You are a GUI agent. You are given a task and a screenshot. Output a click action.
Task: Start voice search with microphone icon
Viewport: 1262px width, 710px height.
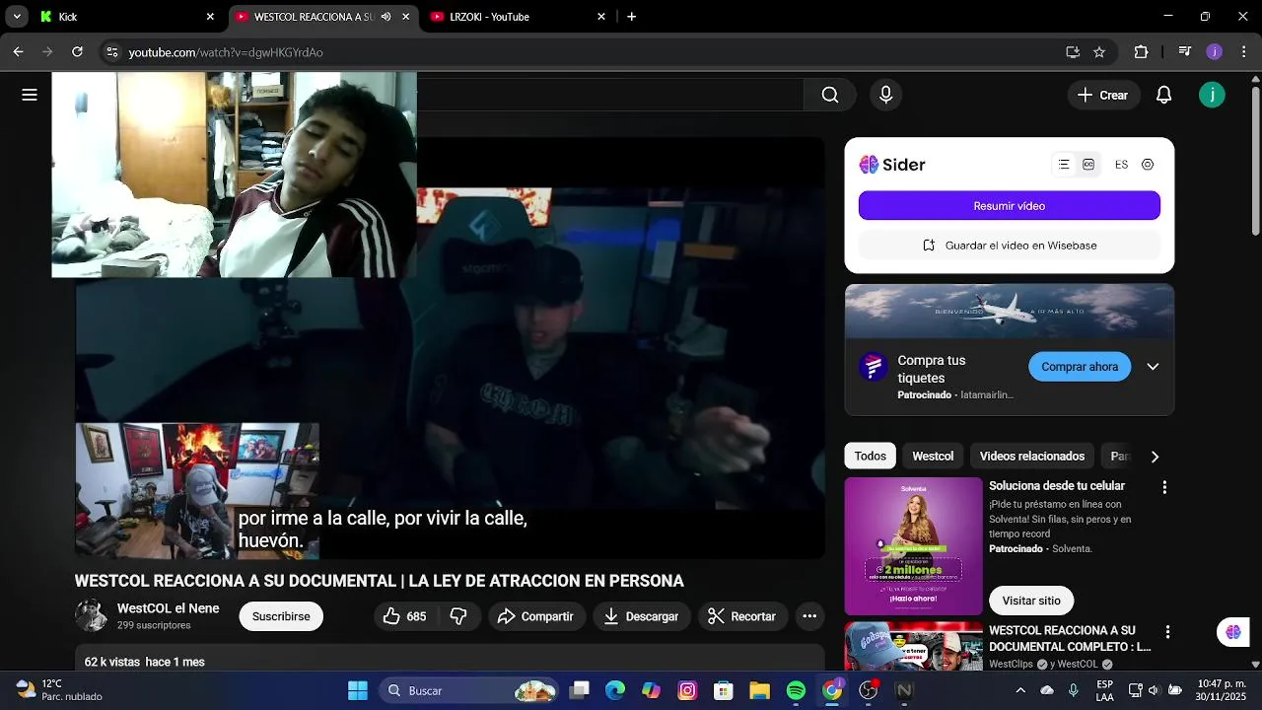[885, 95]
